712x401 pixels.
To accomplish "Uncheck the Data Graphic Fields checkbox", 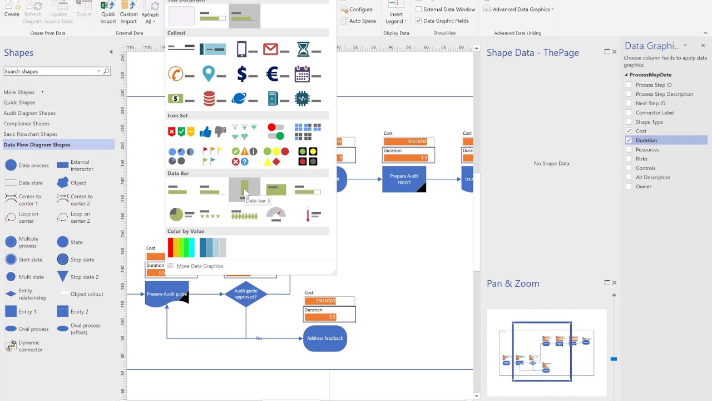I will click(419, 21).
